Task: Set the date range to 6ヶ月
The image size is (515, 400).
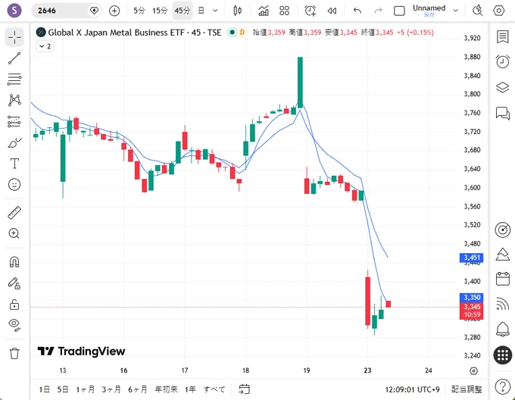Action: click(138, 389)
